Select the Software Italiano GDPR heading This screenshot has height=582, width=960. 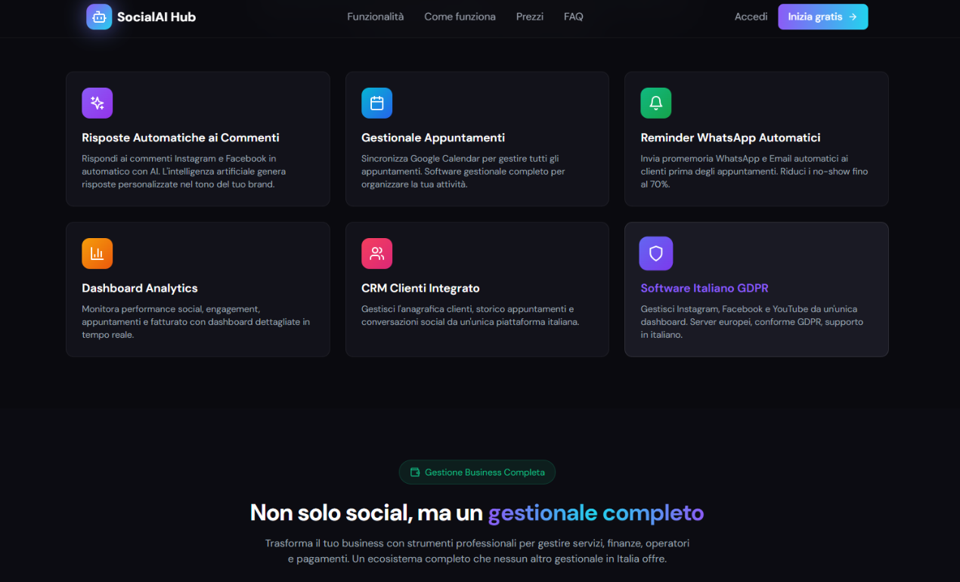click(704, 288)
